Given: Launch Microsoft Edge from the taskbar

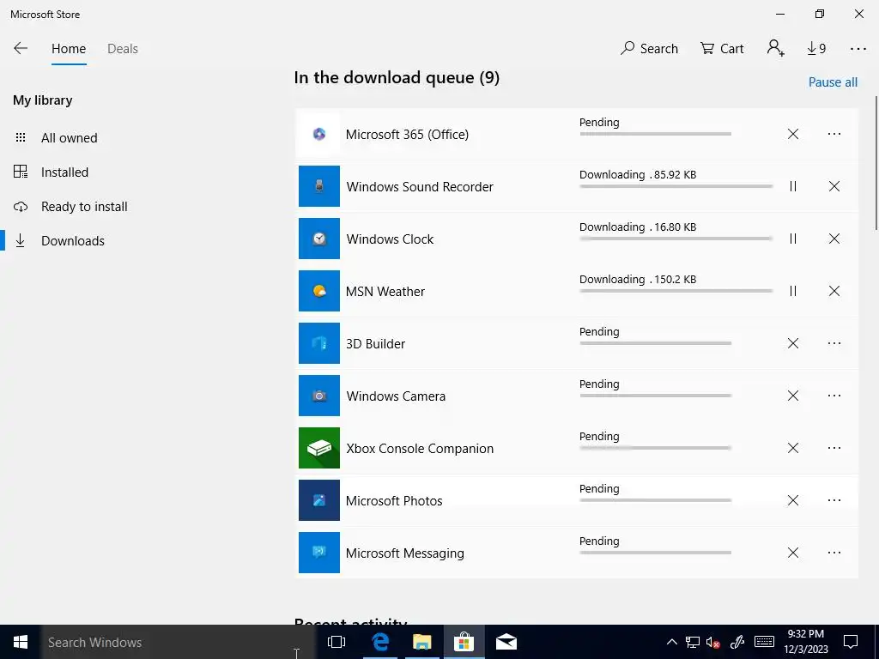Looking at the screenshot, I should pyautogui.click(x=380, y=642).
